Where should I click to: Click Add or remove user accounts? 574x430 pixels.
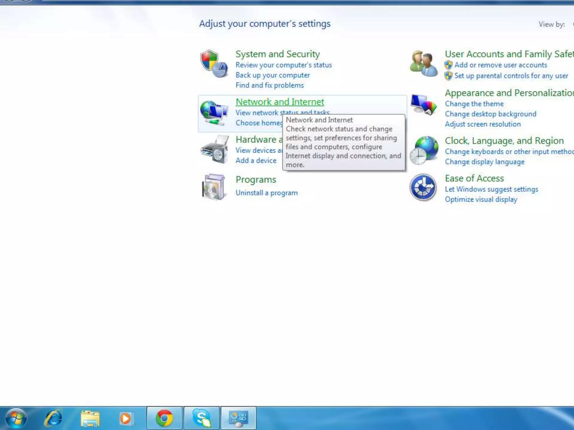501,65
